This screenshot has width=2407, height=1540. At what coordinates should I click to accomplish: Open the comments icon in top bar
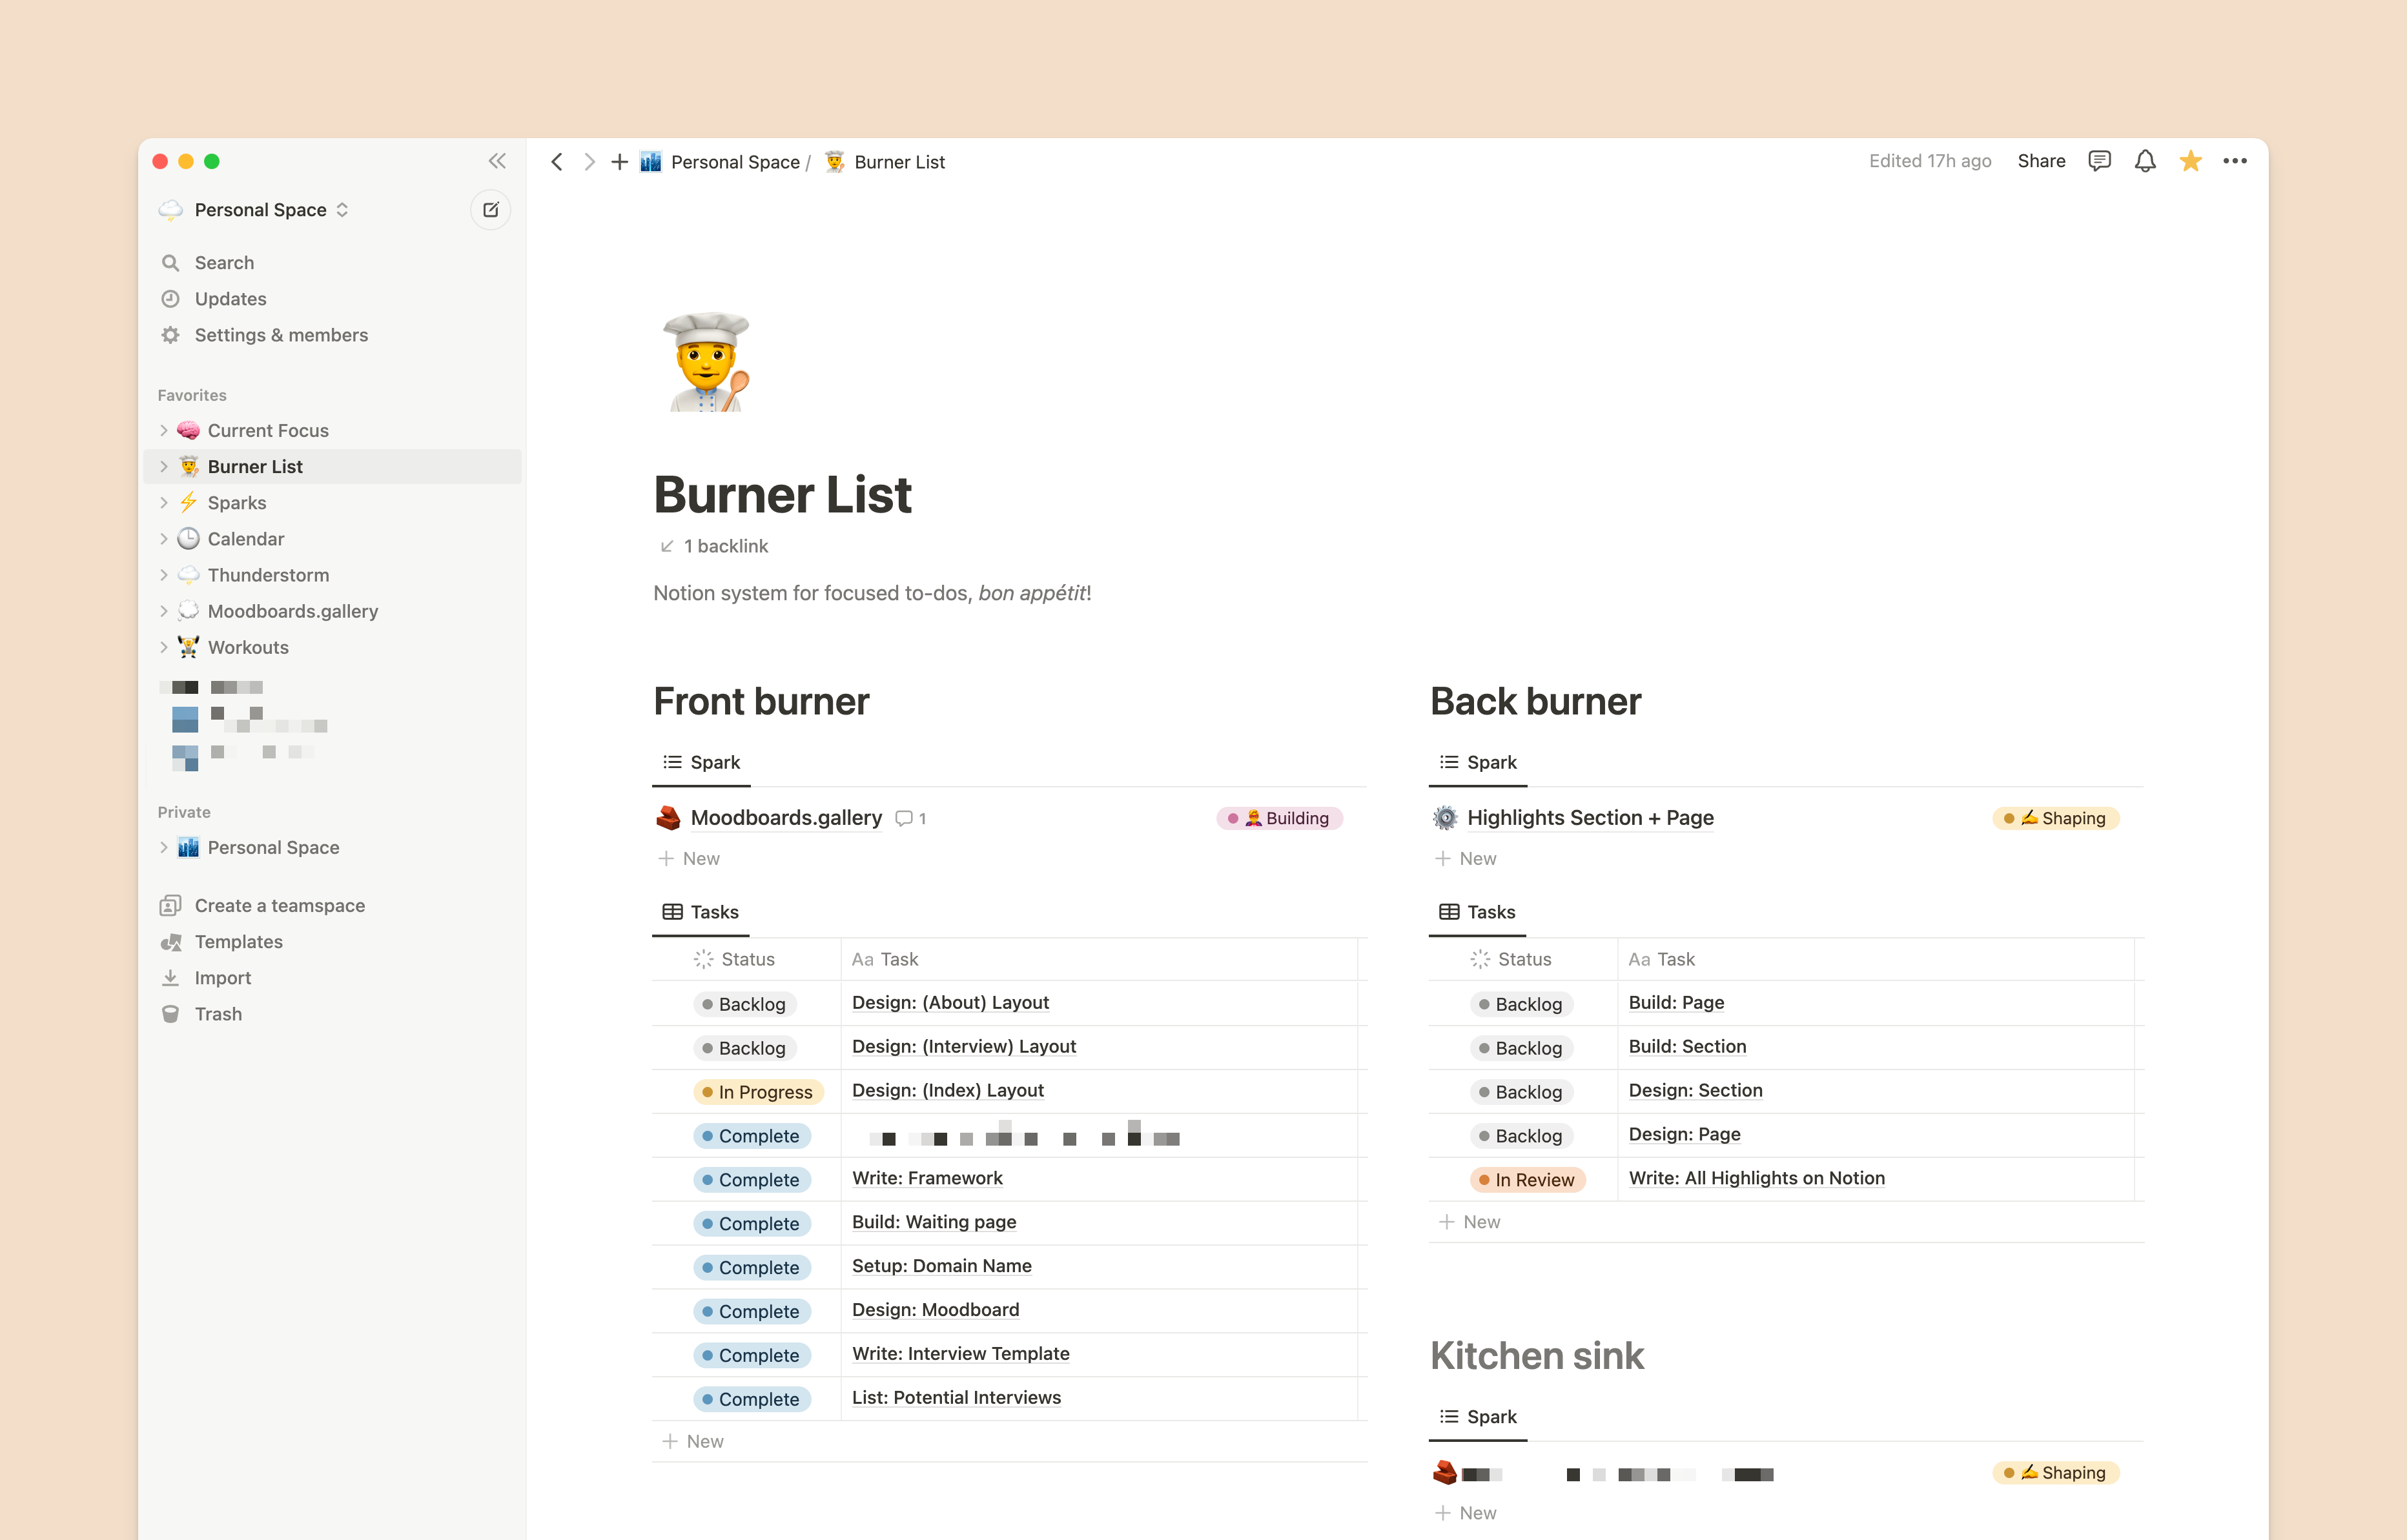point(2100,161)
